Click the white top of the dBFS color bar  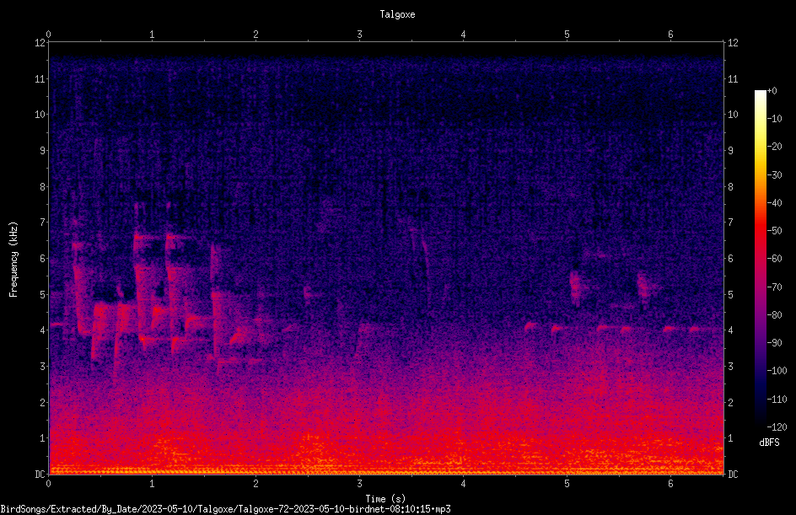tap(760, 94)
